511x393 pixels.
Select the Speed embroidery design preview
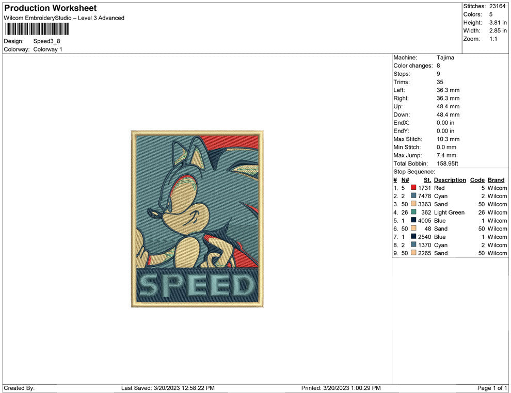197,220
